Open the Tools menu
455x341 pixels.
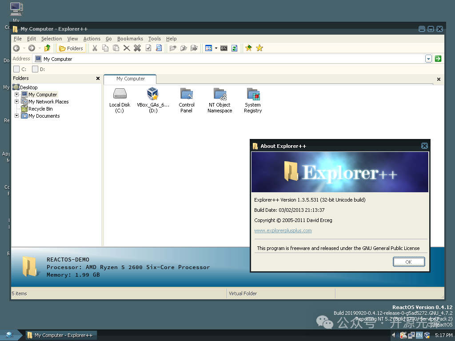[154, 39]
